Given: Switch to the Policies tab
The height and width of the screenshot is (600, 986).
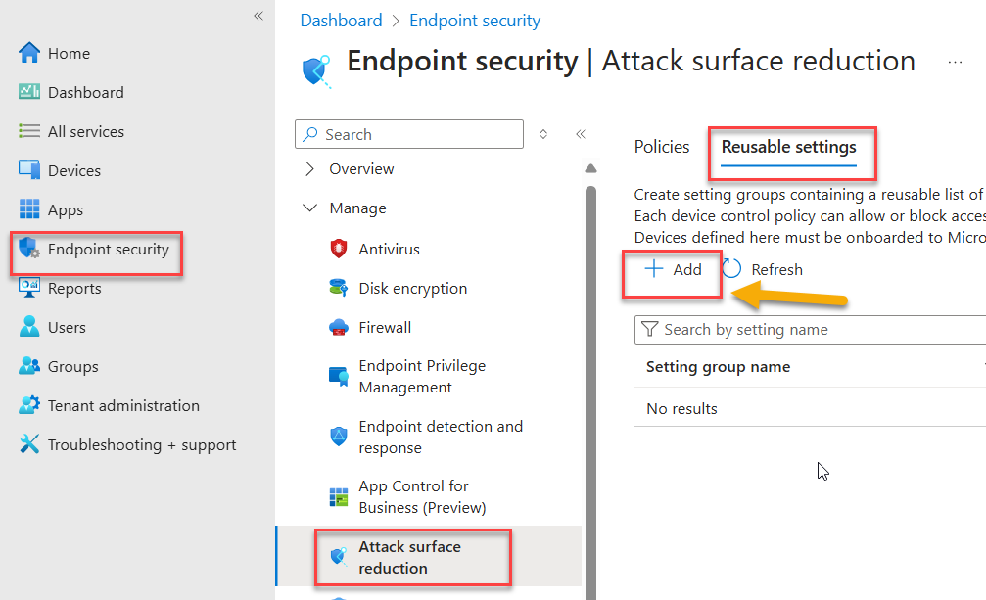Looking at the screenshot, I should [x=662, y=147].
